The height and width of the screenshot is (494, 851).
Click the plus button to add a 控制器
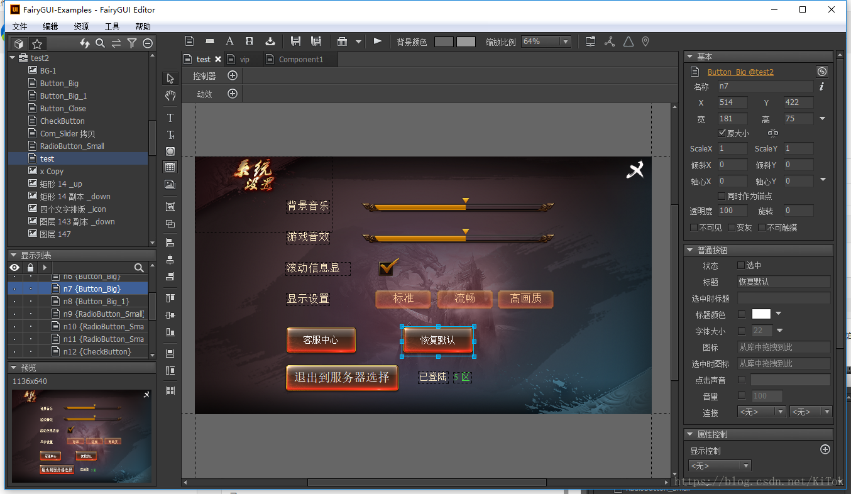233,75
